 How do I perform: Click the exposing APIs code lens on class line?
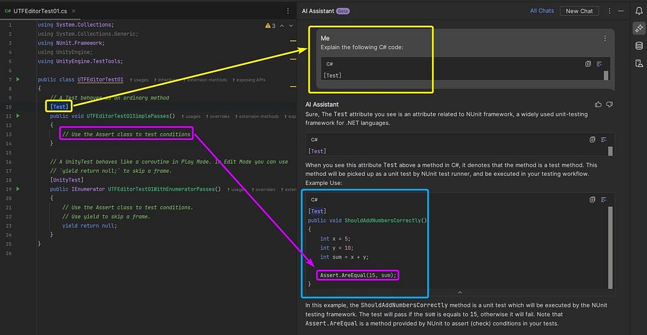click(x=249, y=80)
